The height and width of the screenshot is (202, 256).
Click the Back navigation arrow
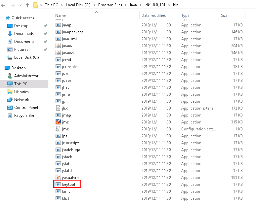[x=3, y=5]
